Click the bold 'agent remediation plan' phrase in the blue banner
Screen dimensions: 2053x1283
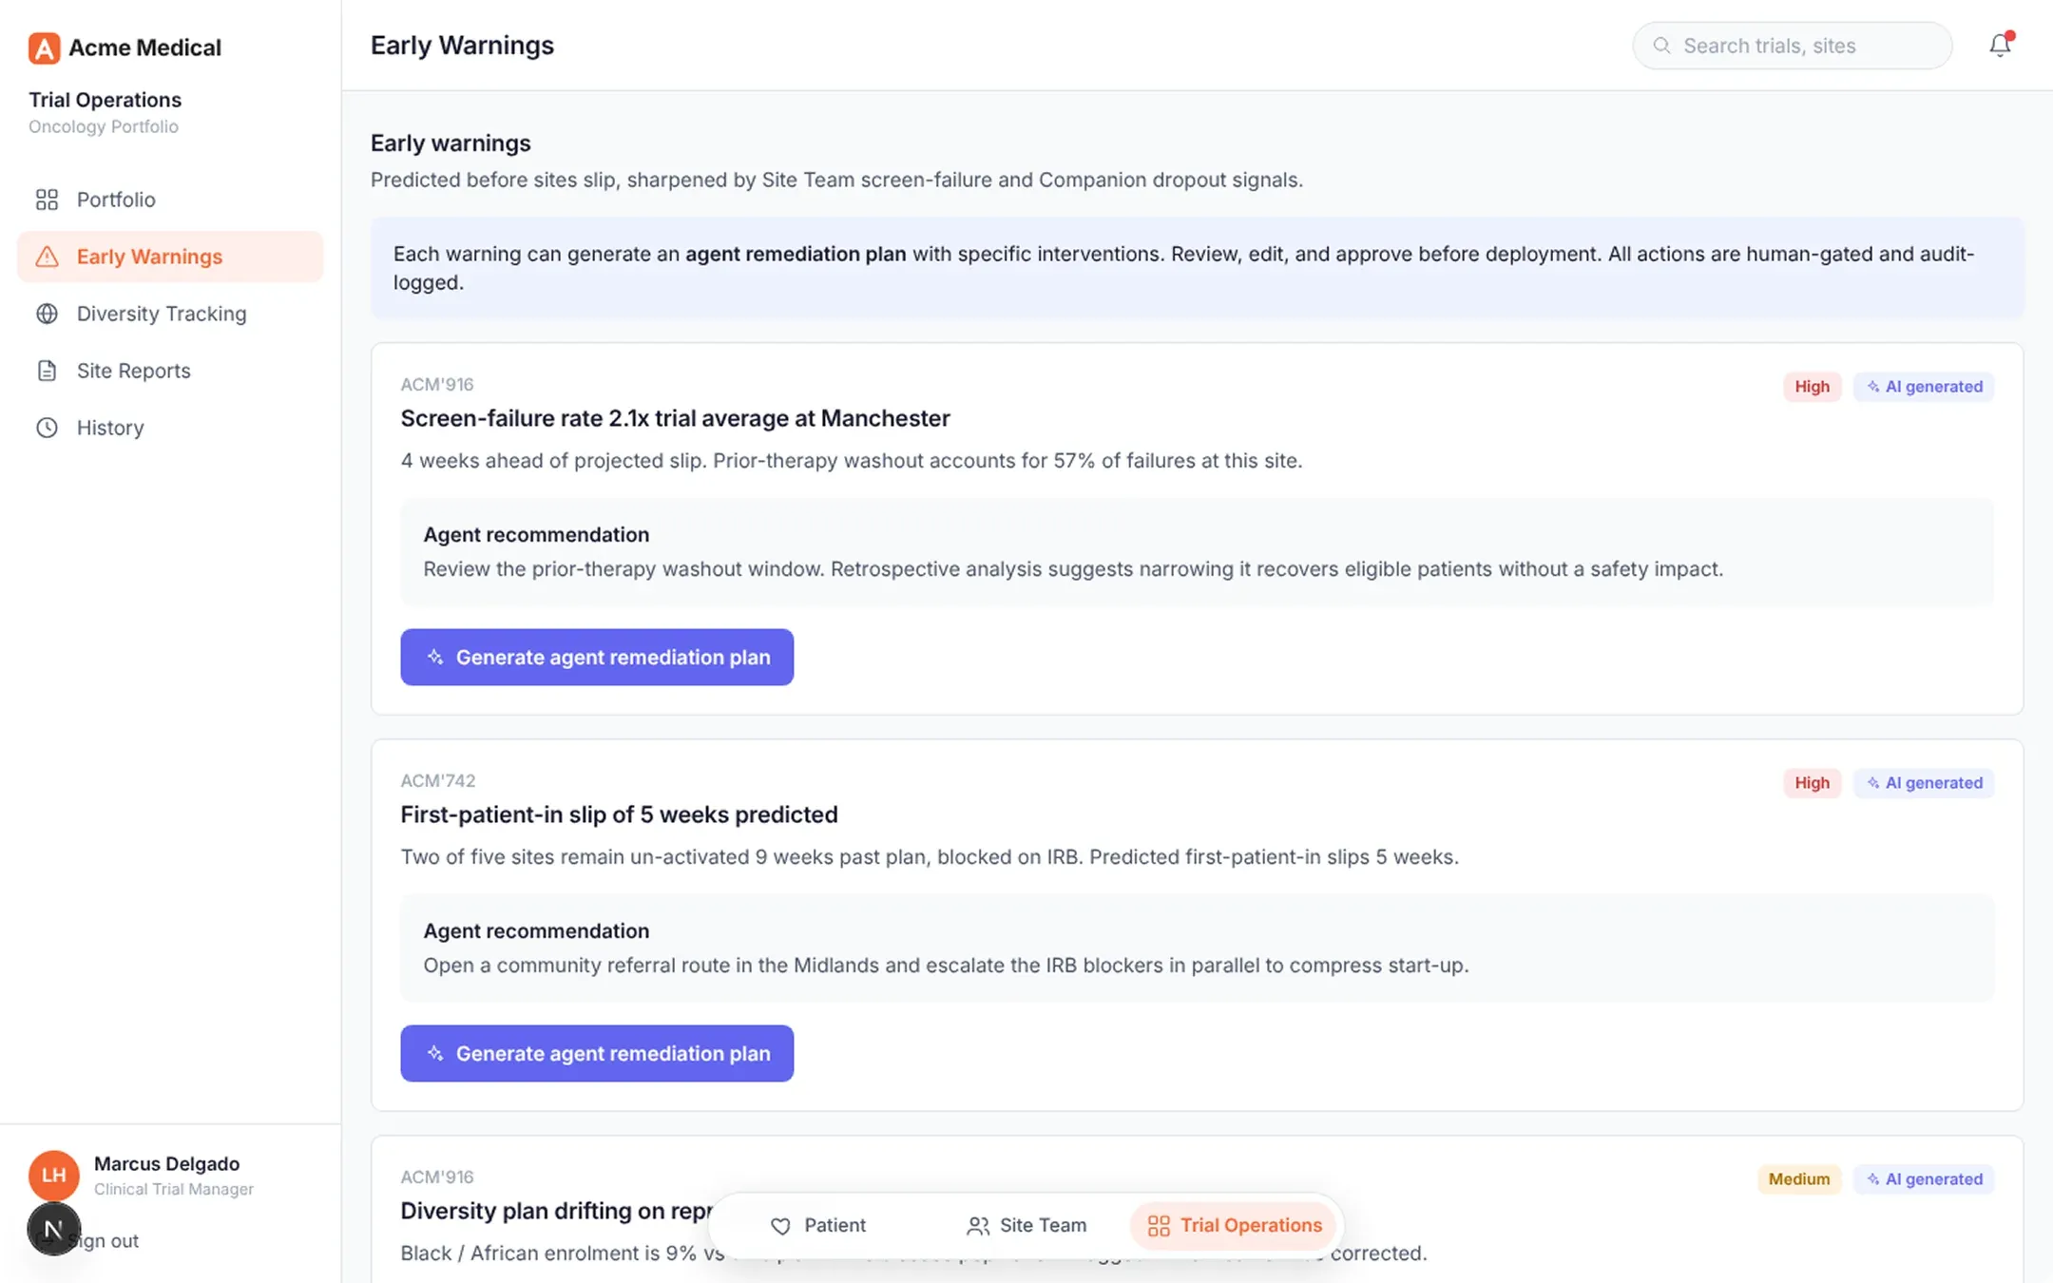(796, 254)
